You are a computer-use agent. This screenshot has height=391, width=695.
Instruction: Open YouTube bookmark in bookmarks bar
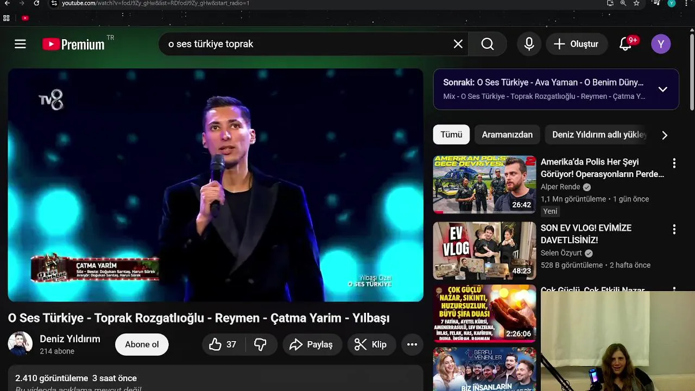pos(25,18)
